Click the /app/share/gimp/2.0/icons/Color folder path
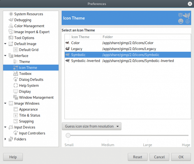194x164 pixels. point(128,43)
